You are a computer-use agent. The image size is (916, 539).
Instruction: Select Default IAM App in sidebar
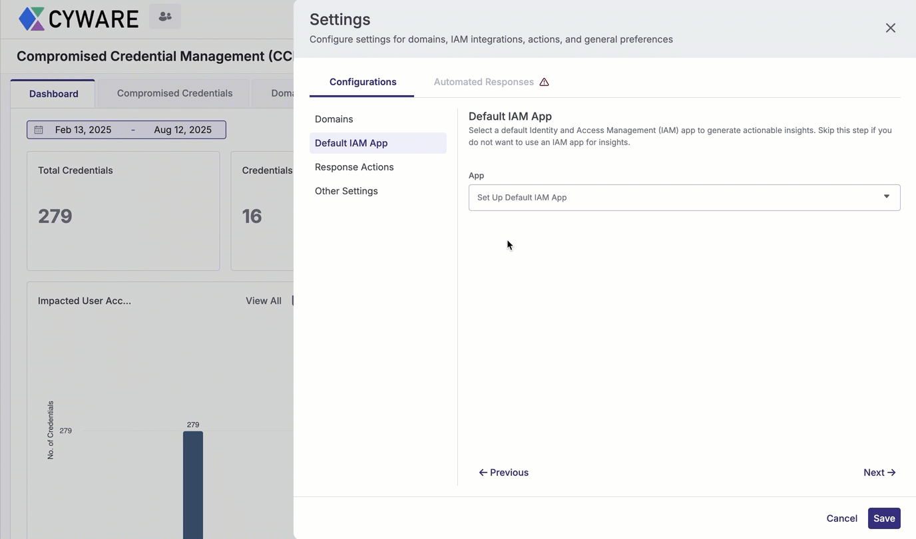(x=351, y=143)
